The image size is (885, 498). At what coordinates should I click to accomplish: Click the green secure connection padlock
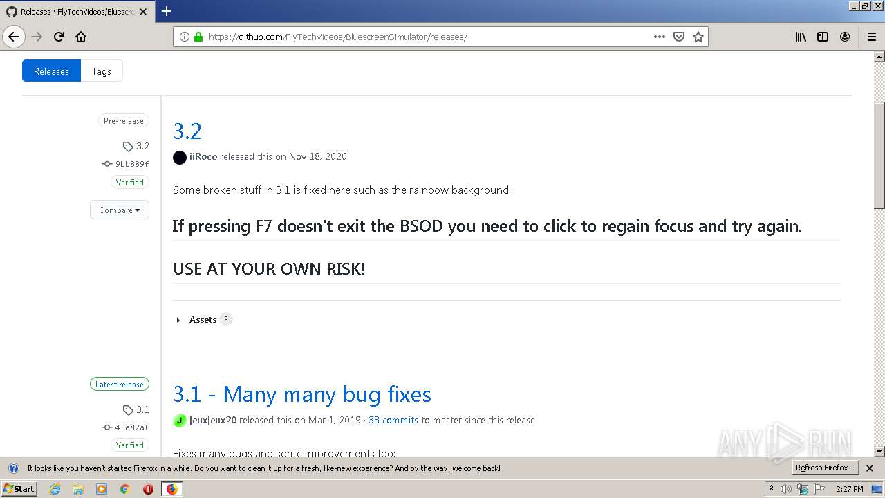point(198,37)
